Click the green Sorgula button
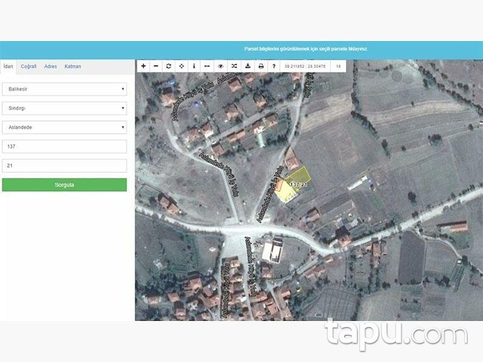 click(65, 185)
